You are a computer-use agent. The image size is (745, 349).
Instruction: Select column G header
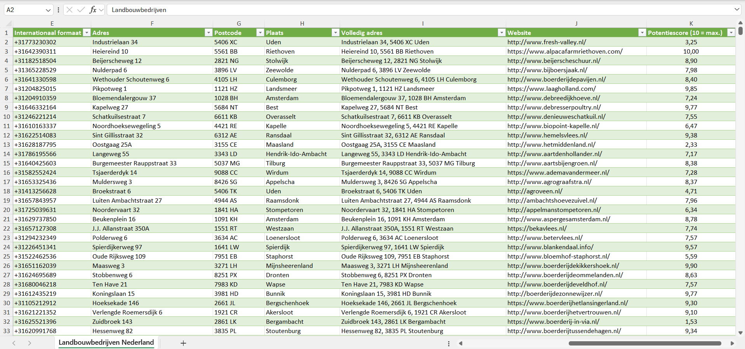(x=239, y=23)
